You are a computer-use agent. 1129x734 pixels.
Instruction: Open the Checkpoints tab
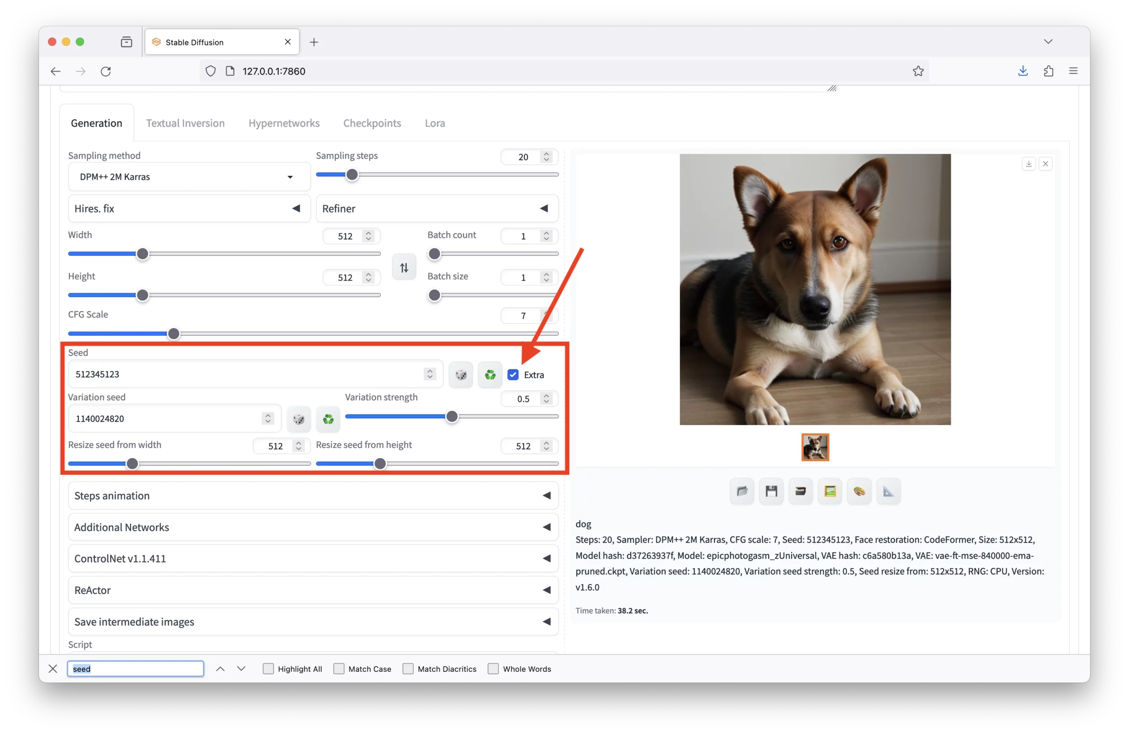pyautogui.click(x=372, y=123)
